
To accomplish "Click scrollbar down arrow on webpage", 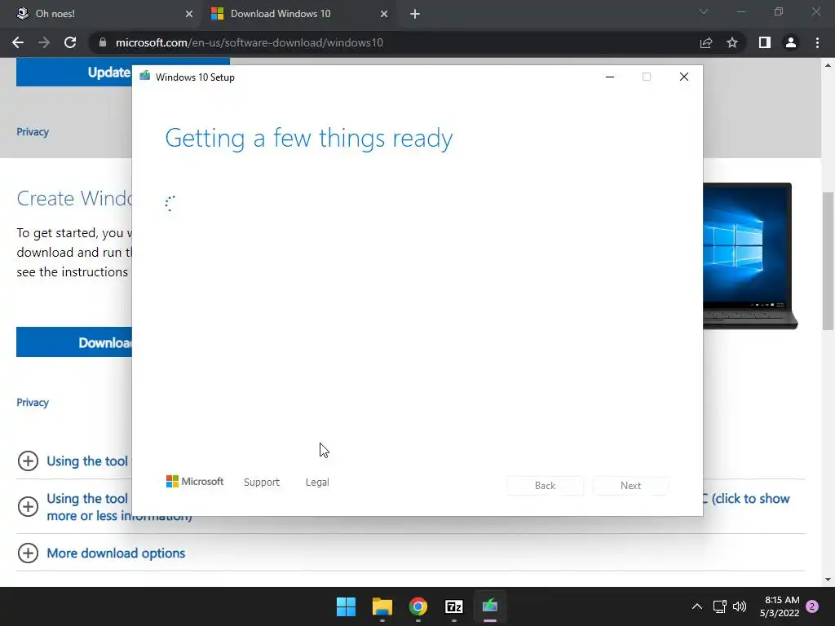I will 828,580.
